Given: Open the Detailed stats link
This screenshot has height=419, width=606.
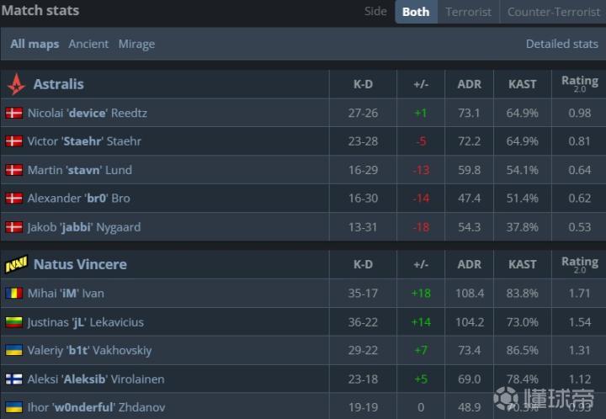Looking at the screenshot, I should coord(561,44).
